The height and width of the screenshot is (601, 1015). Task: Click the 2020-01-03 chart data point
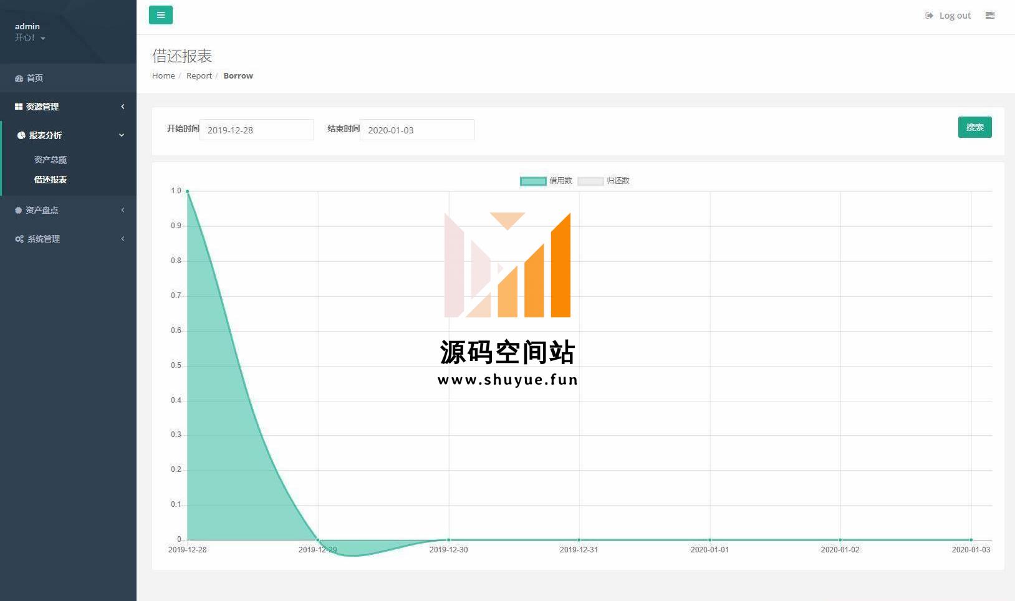point(971,540)
